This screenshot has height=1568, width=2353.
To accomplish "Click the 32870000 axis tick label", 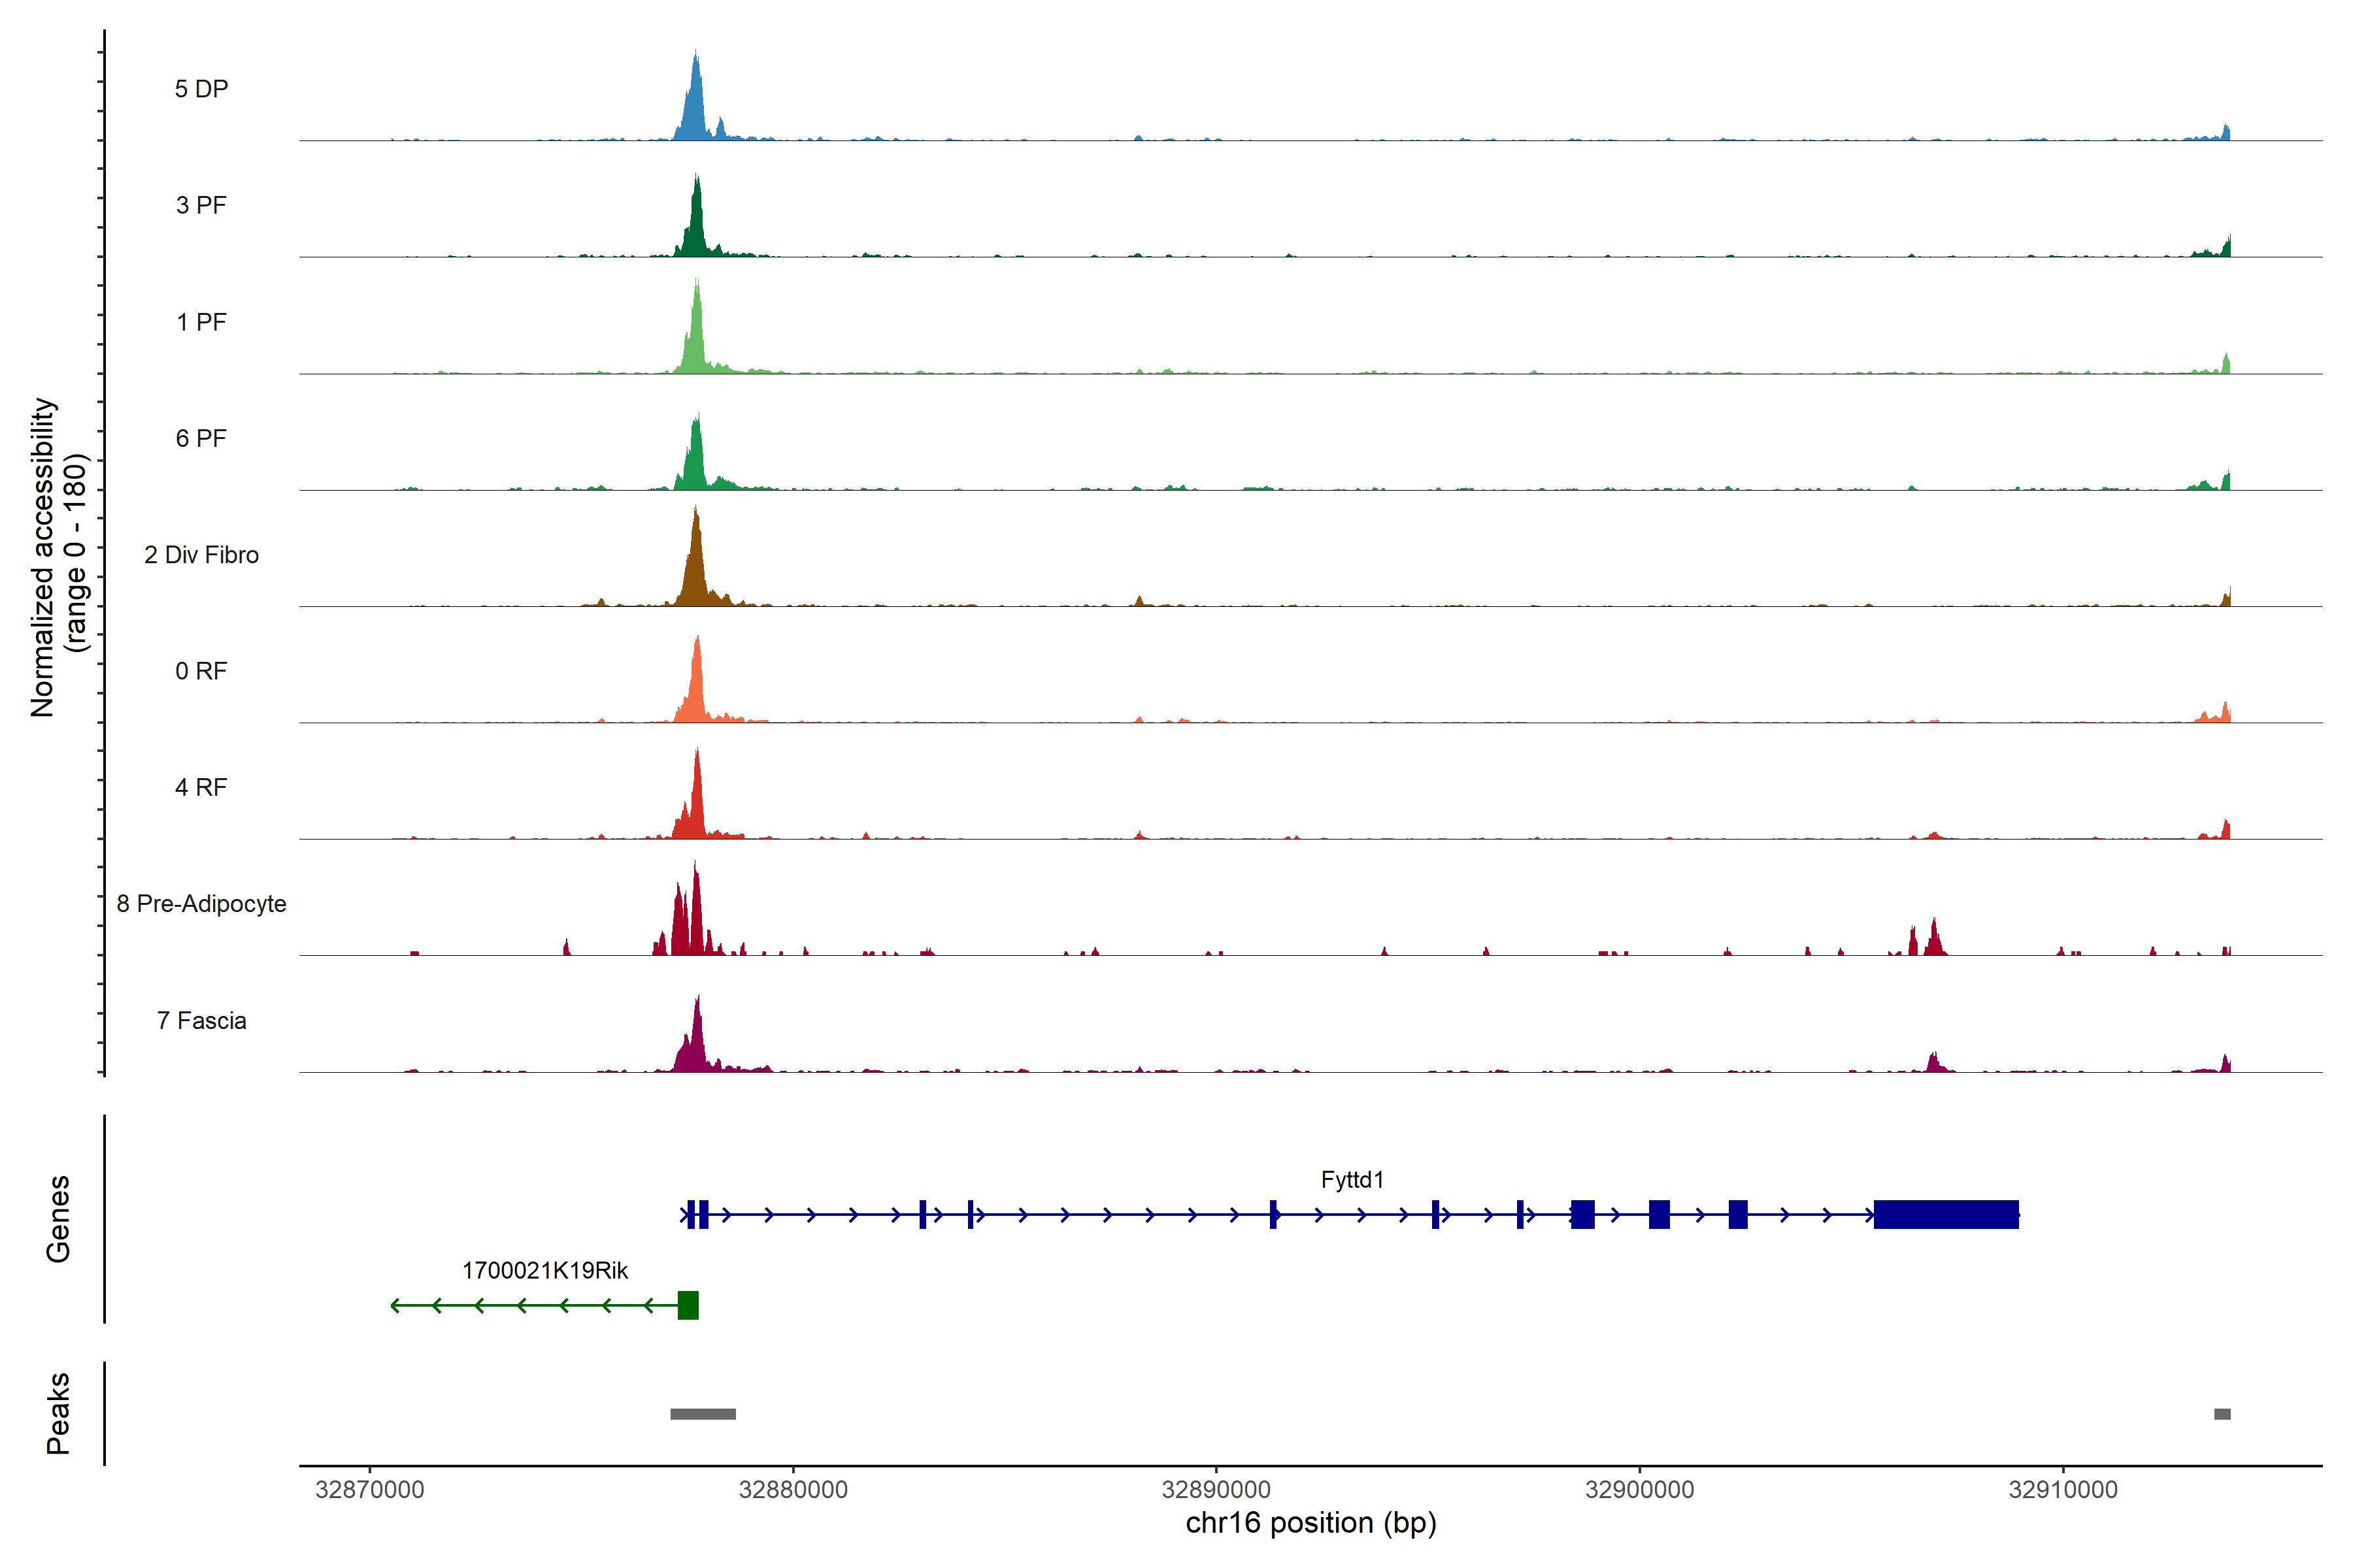I will [x=369, y=1490].
